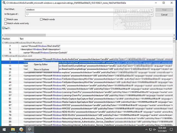Expand the Find What dropdown
The height and width of the screenshot is (133, 177).
pos(152,10)
